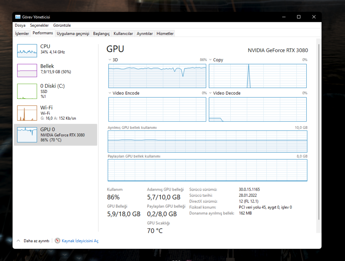Image resolution: width=345 pixels, height=261 pixels.
Task: Click the Görev Yöneticisi title bar icon
Action: tap(18, 17)
